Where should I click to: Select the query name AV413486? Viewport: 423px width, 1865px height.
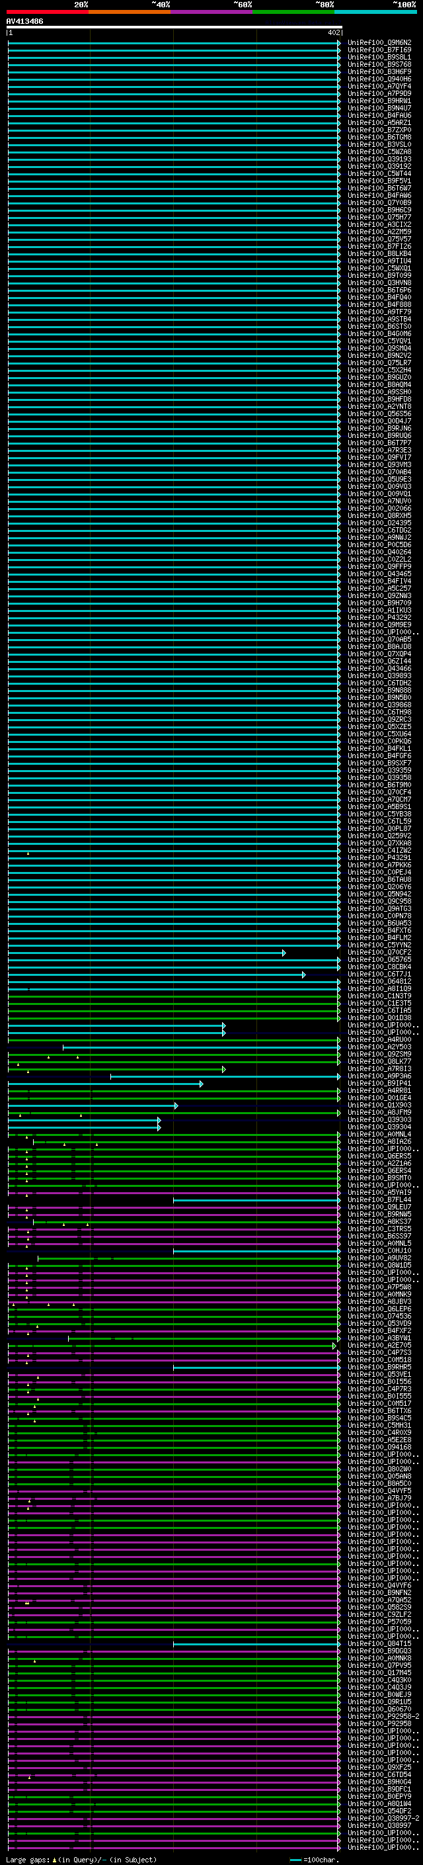[x=24, y=21]
